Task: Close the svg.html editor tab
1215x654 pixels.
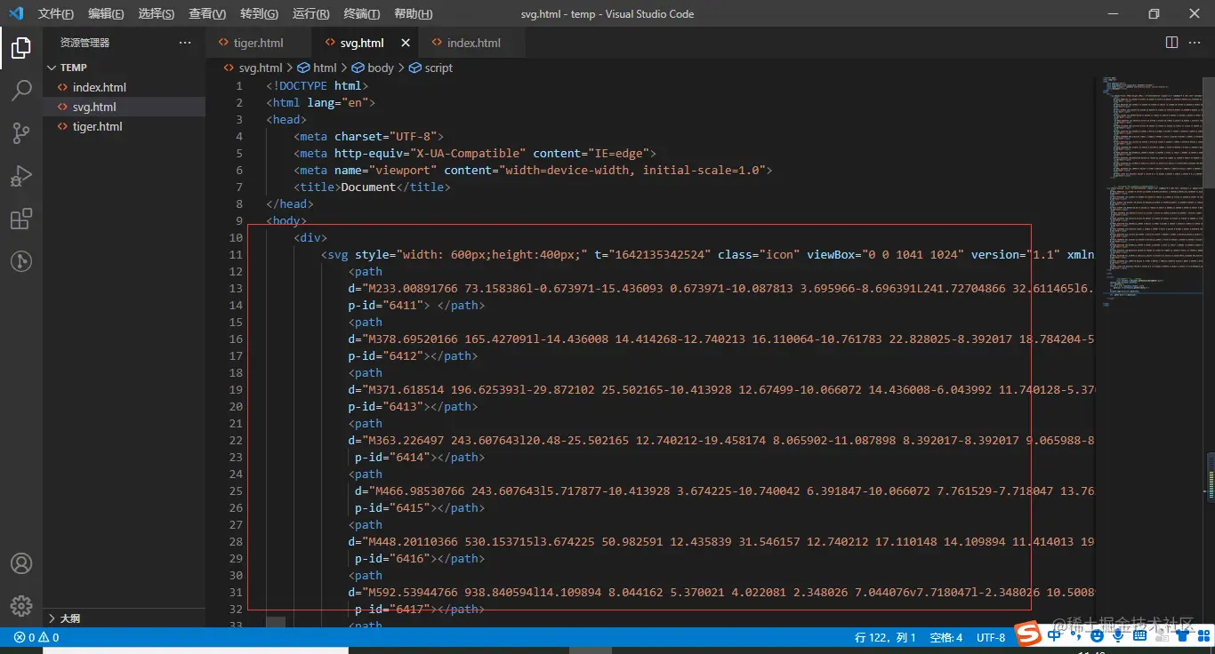Action: (x=406, y=43)
